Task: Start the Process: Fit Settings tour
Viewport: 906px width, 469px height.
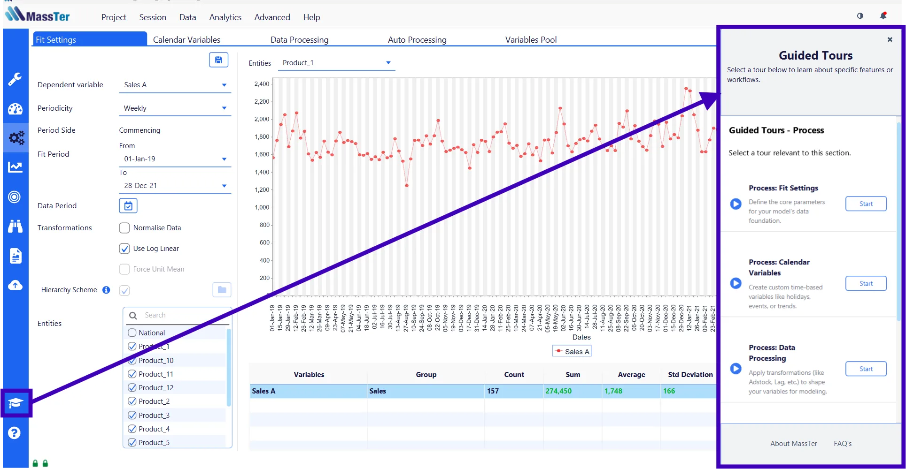Action: pyautogui.click(x=866, y=204)
